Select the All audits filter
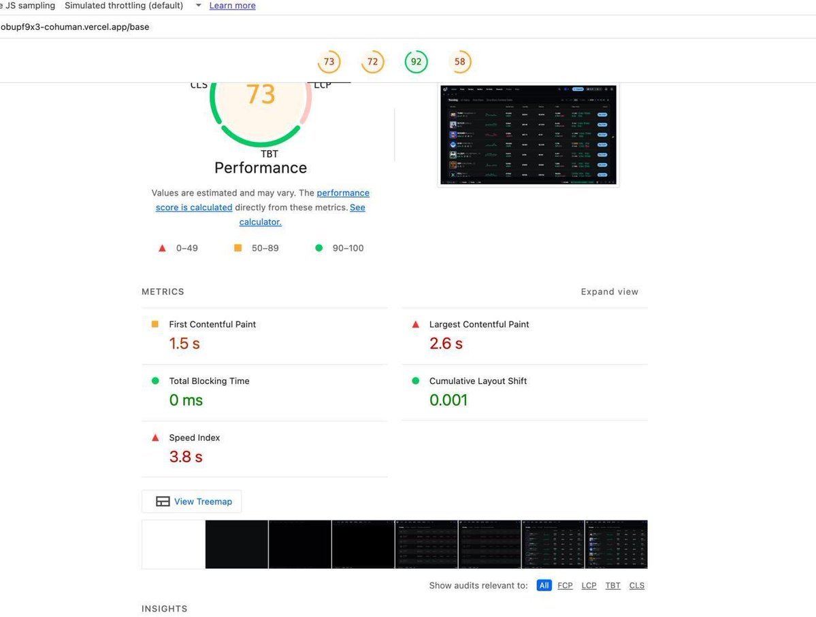The height and width of the screenshot is (617, 816). coord(544,585)
